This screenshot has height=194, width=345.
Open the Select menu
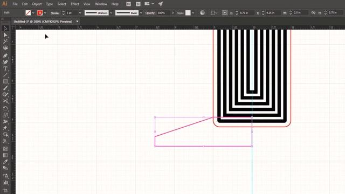click(x=61, y=4)
